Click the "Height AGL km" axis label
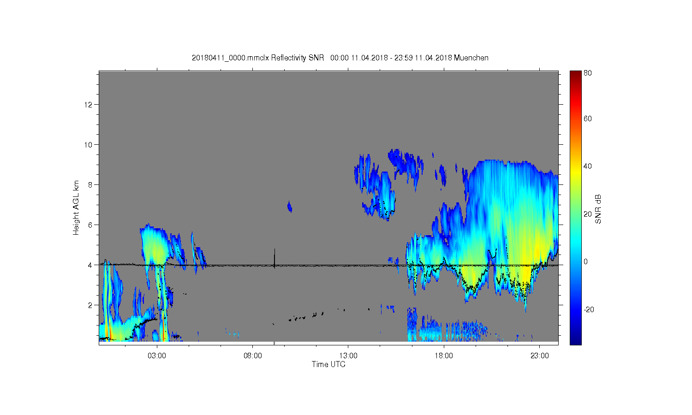 pyautogui.click(x=76, y=207)
